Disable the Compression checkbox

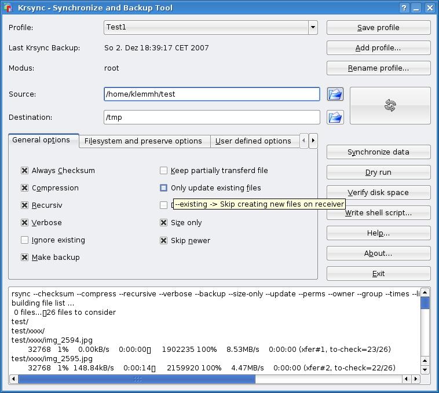click(x=25, y=188)
